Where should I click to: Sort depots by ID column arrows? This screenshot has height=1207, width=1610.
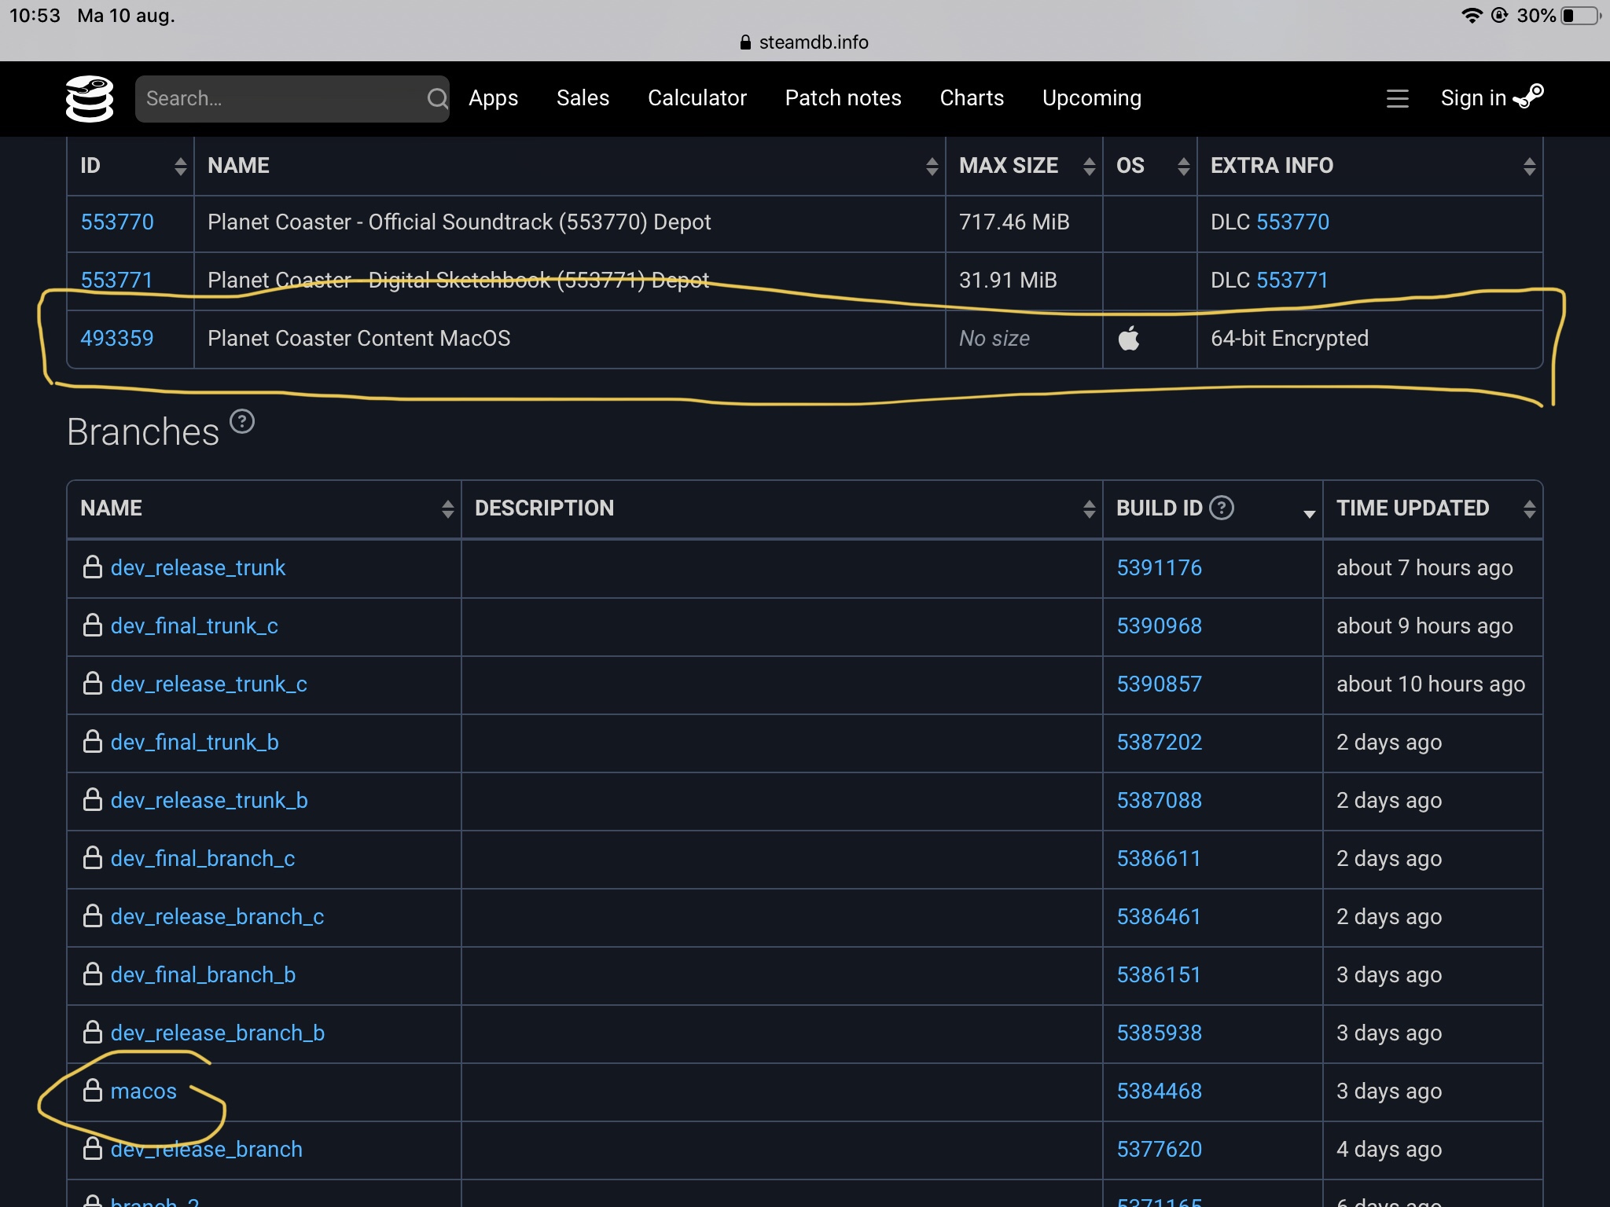point(180,166)
